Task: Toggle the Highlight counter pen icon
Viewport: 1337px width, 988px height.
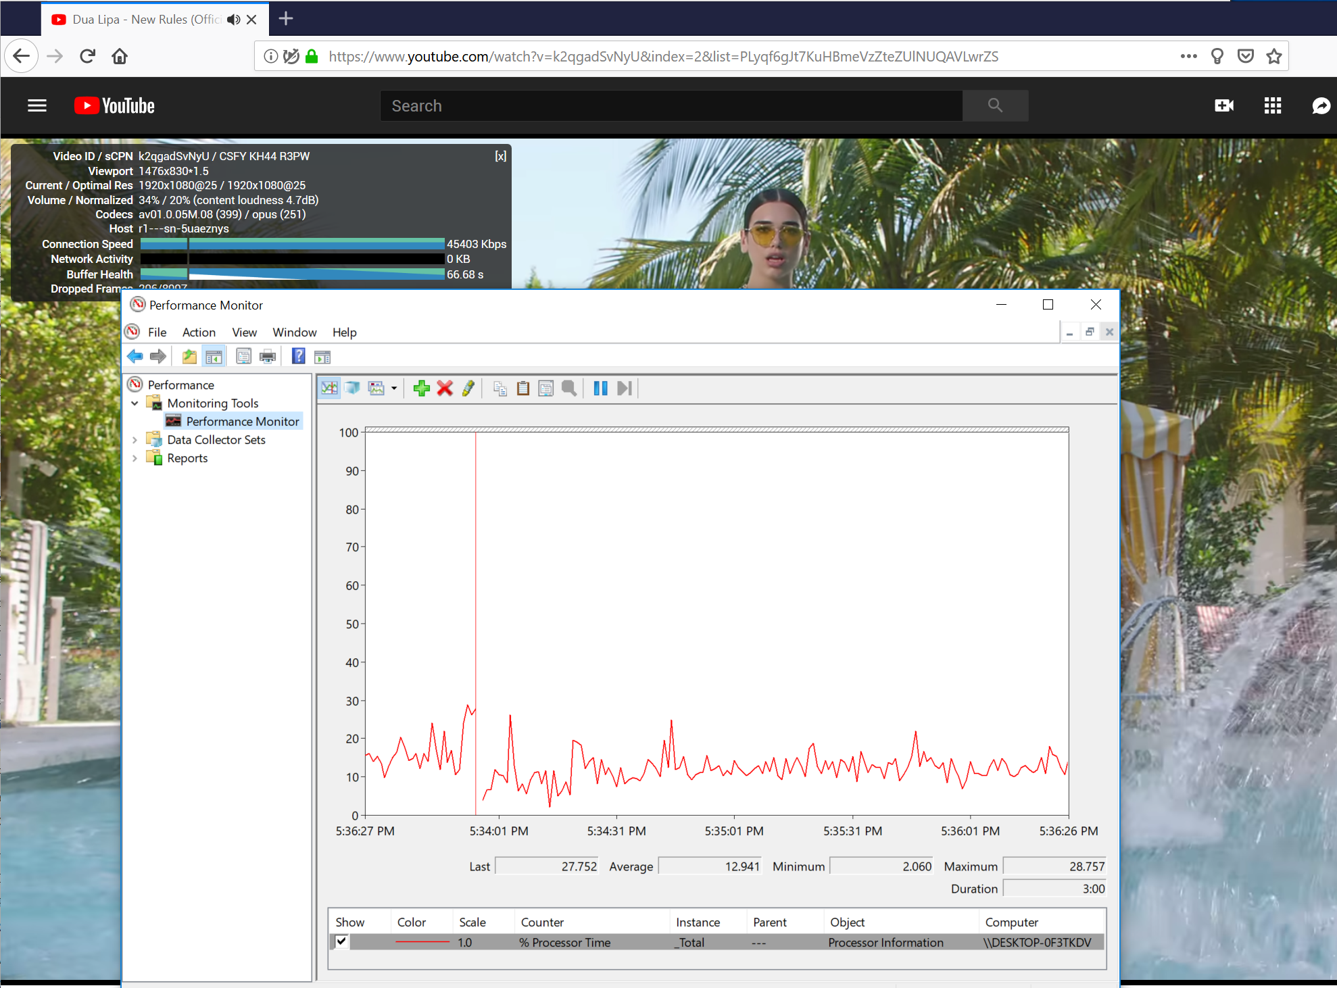Action: (x=468, y=388)
